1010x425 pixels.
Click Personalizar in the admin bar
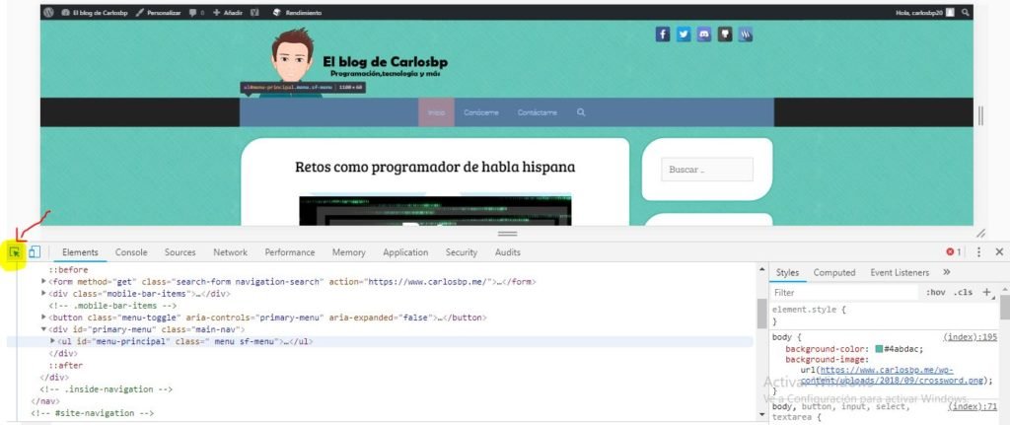pos(159,12)
